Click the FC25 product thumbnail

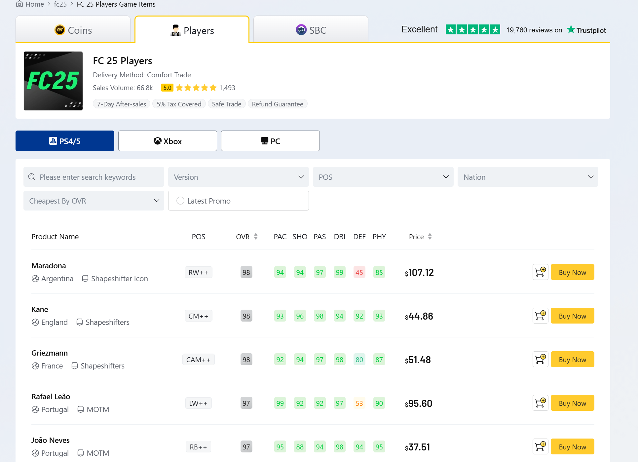coord(53,81)
